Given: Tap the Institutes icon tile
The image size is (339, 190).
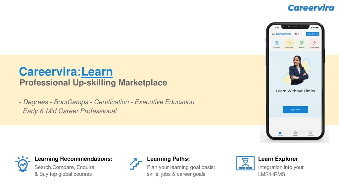Looking at the screenshot, I should click(x=289, y=44).
